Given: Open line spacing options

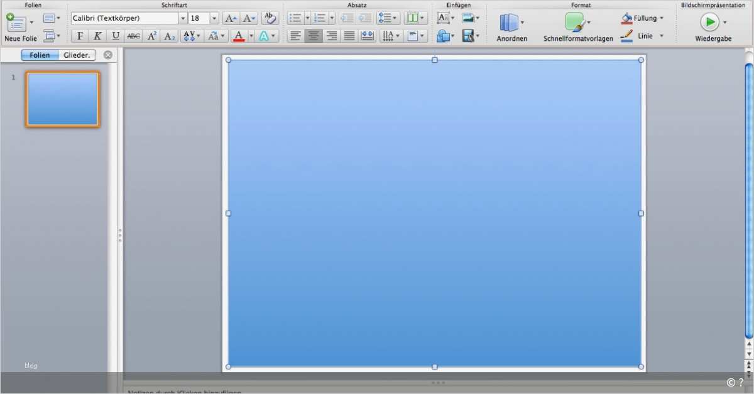Looking at the screenshot, I should [388, 18].
